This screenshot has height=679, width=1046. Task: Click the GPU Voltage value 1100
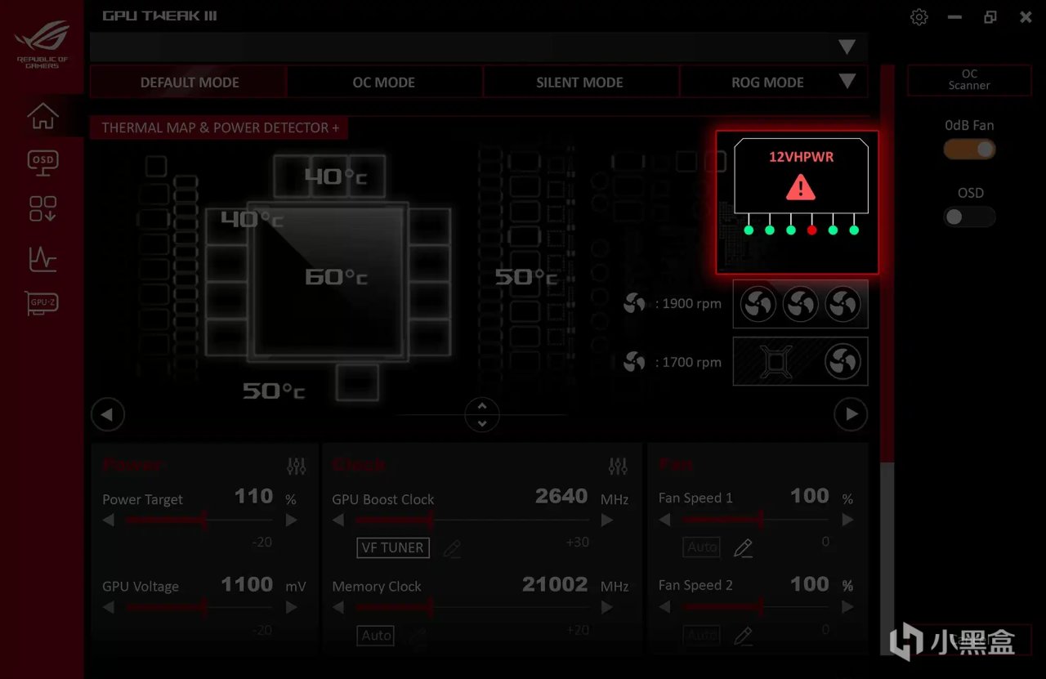point(247,584)
